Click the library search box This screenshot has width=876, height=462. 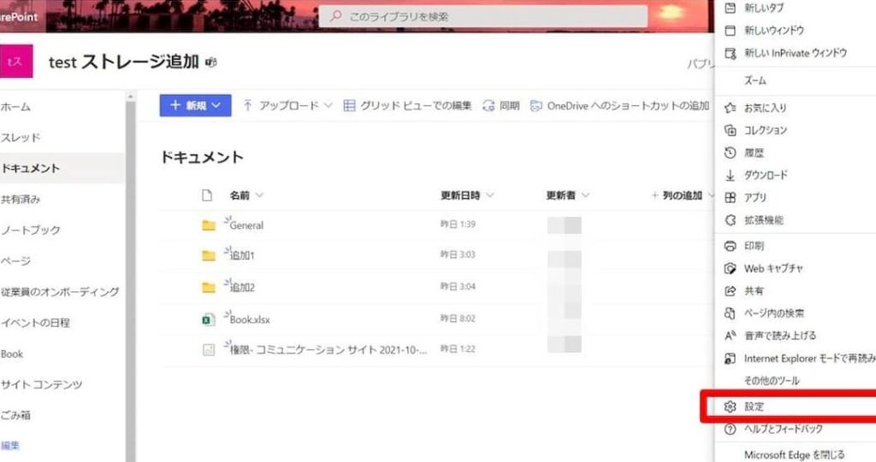tap(483, 16)
